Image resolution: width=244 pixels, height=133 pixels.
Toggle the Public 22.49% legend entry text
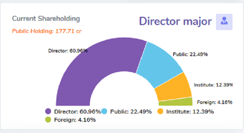[131, 112]
